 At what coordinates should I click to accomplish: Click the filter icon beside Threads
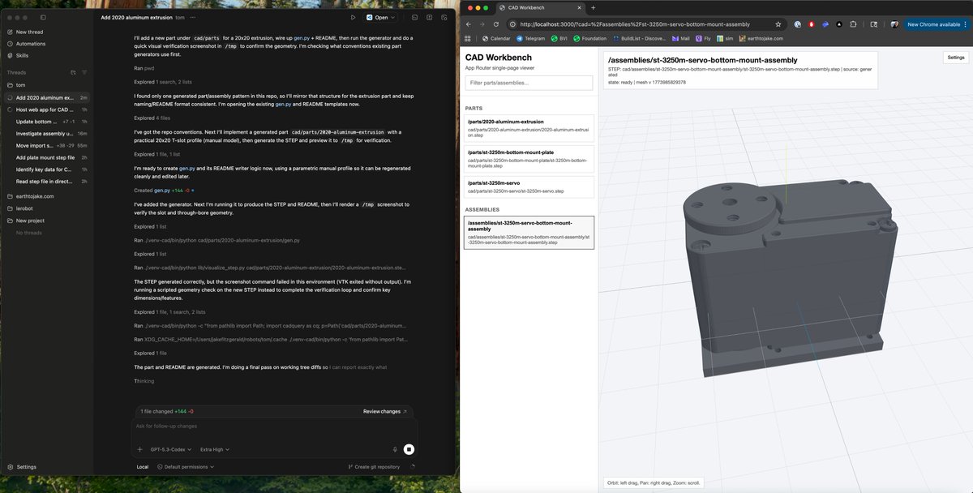coord(85,72)
